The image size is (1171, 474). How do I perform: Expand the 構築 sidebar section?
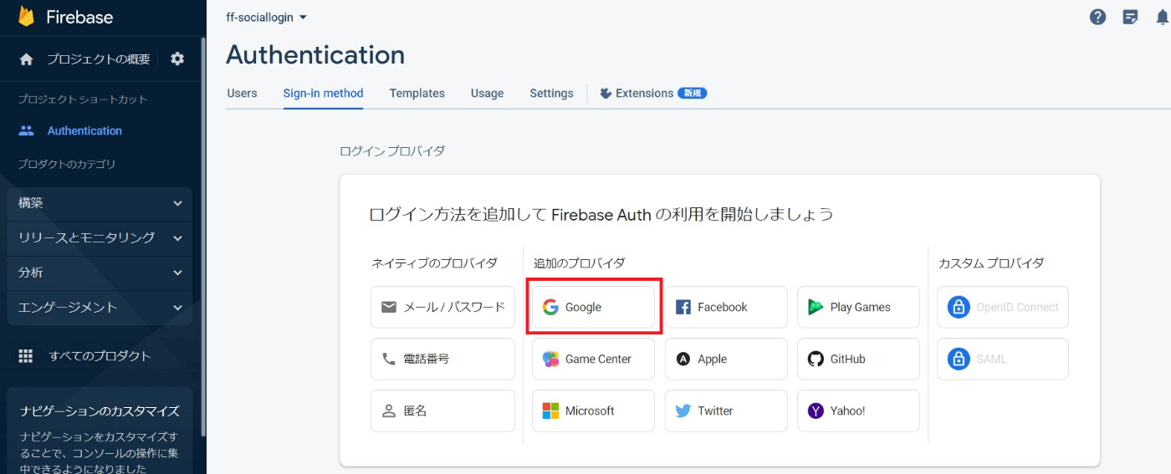point(100,203)
